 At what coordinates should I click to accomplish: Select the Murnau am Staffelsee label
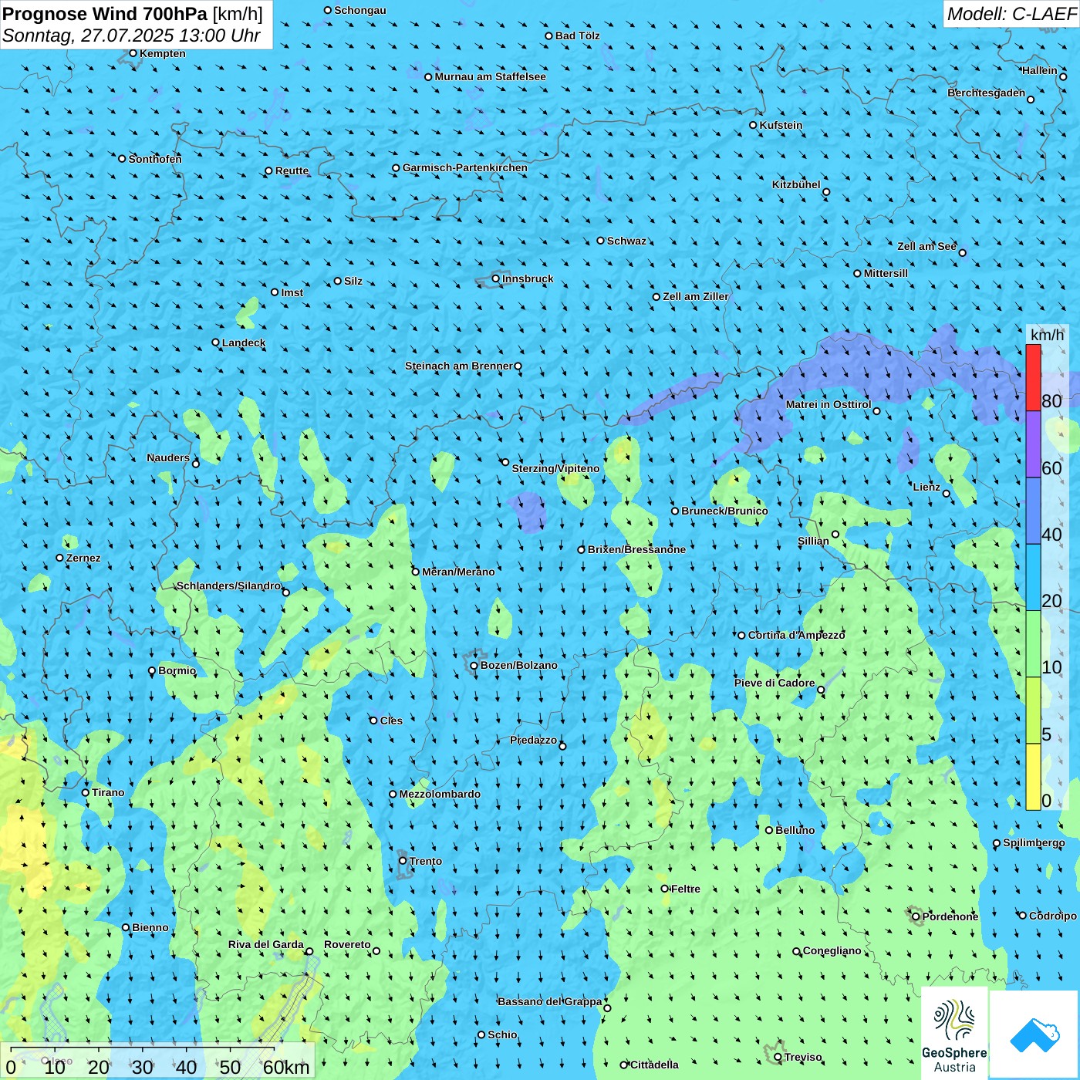click(491, 76)
